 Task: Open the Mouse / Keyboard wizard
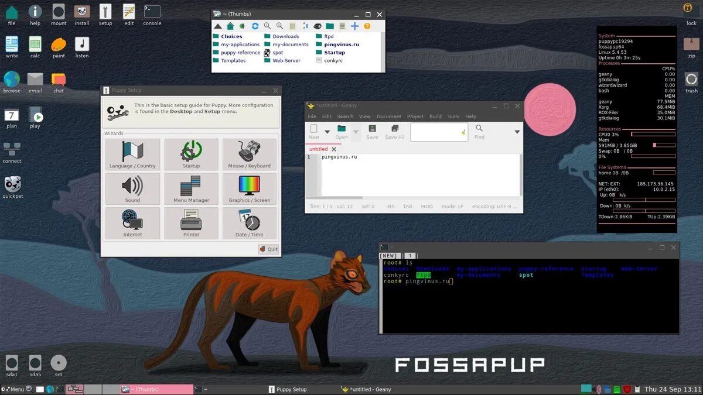[249, 154]
